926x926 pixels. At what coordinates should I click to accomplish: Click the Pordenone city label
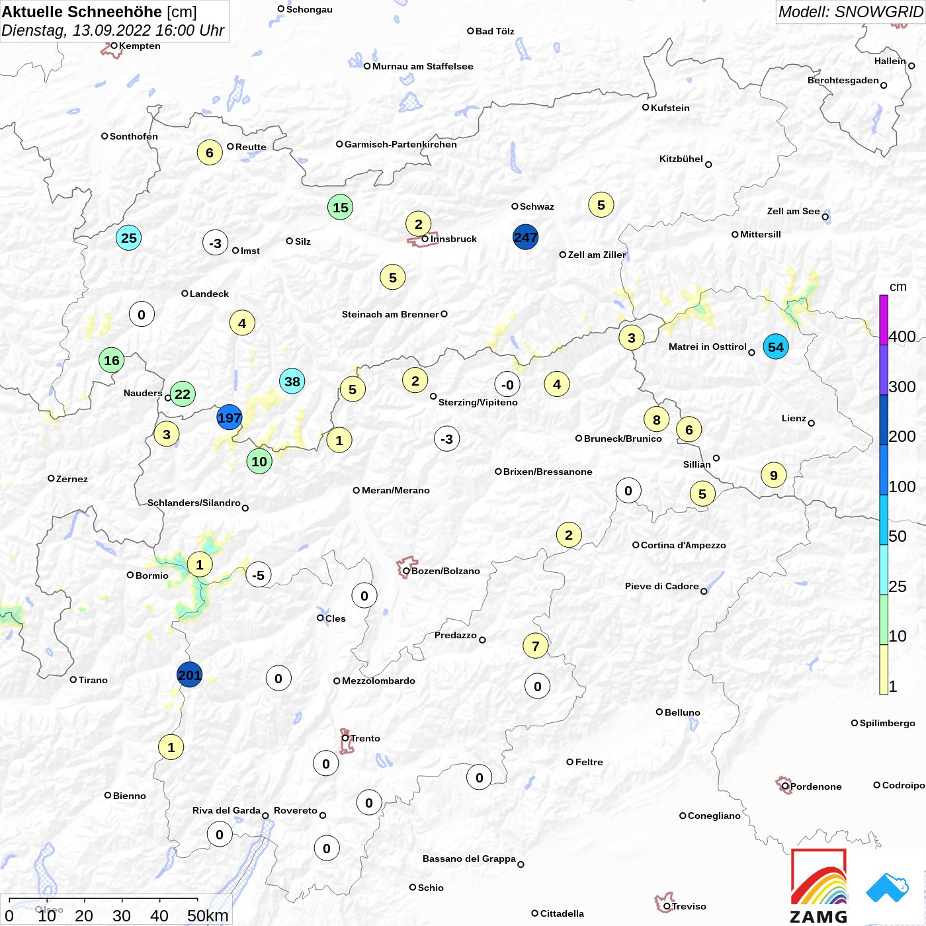tap(816, 786)
